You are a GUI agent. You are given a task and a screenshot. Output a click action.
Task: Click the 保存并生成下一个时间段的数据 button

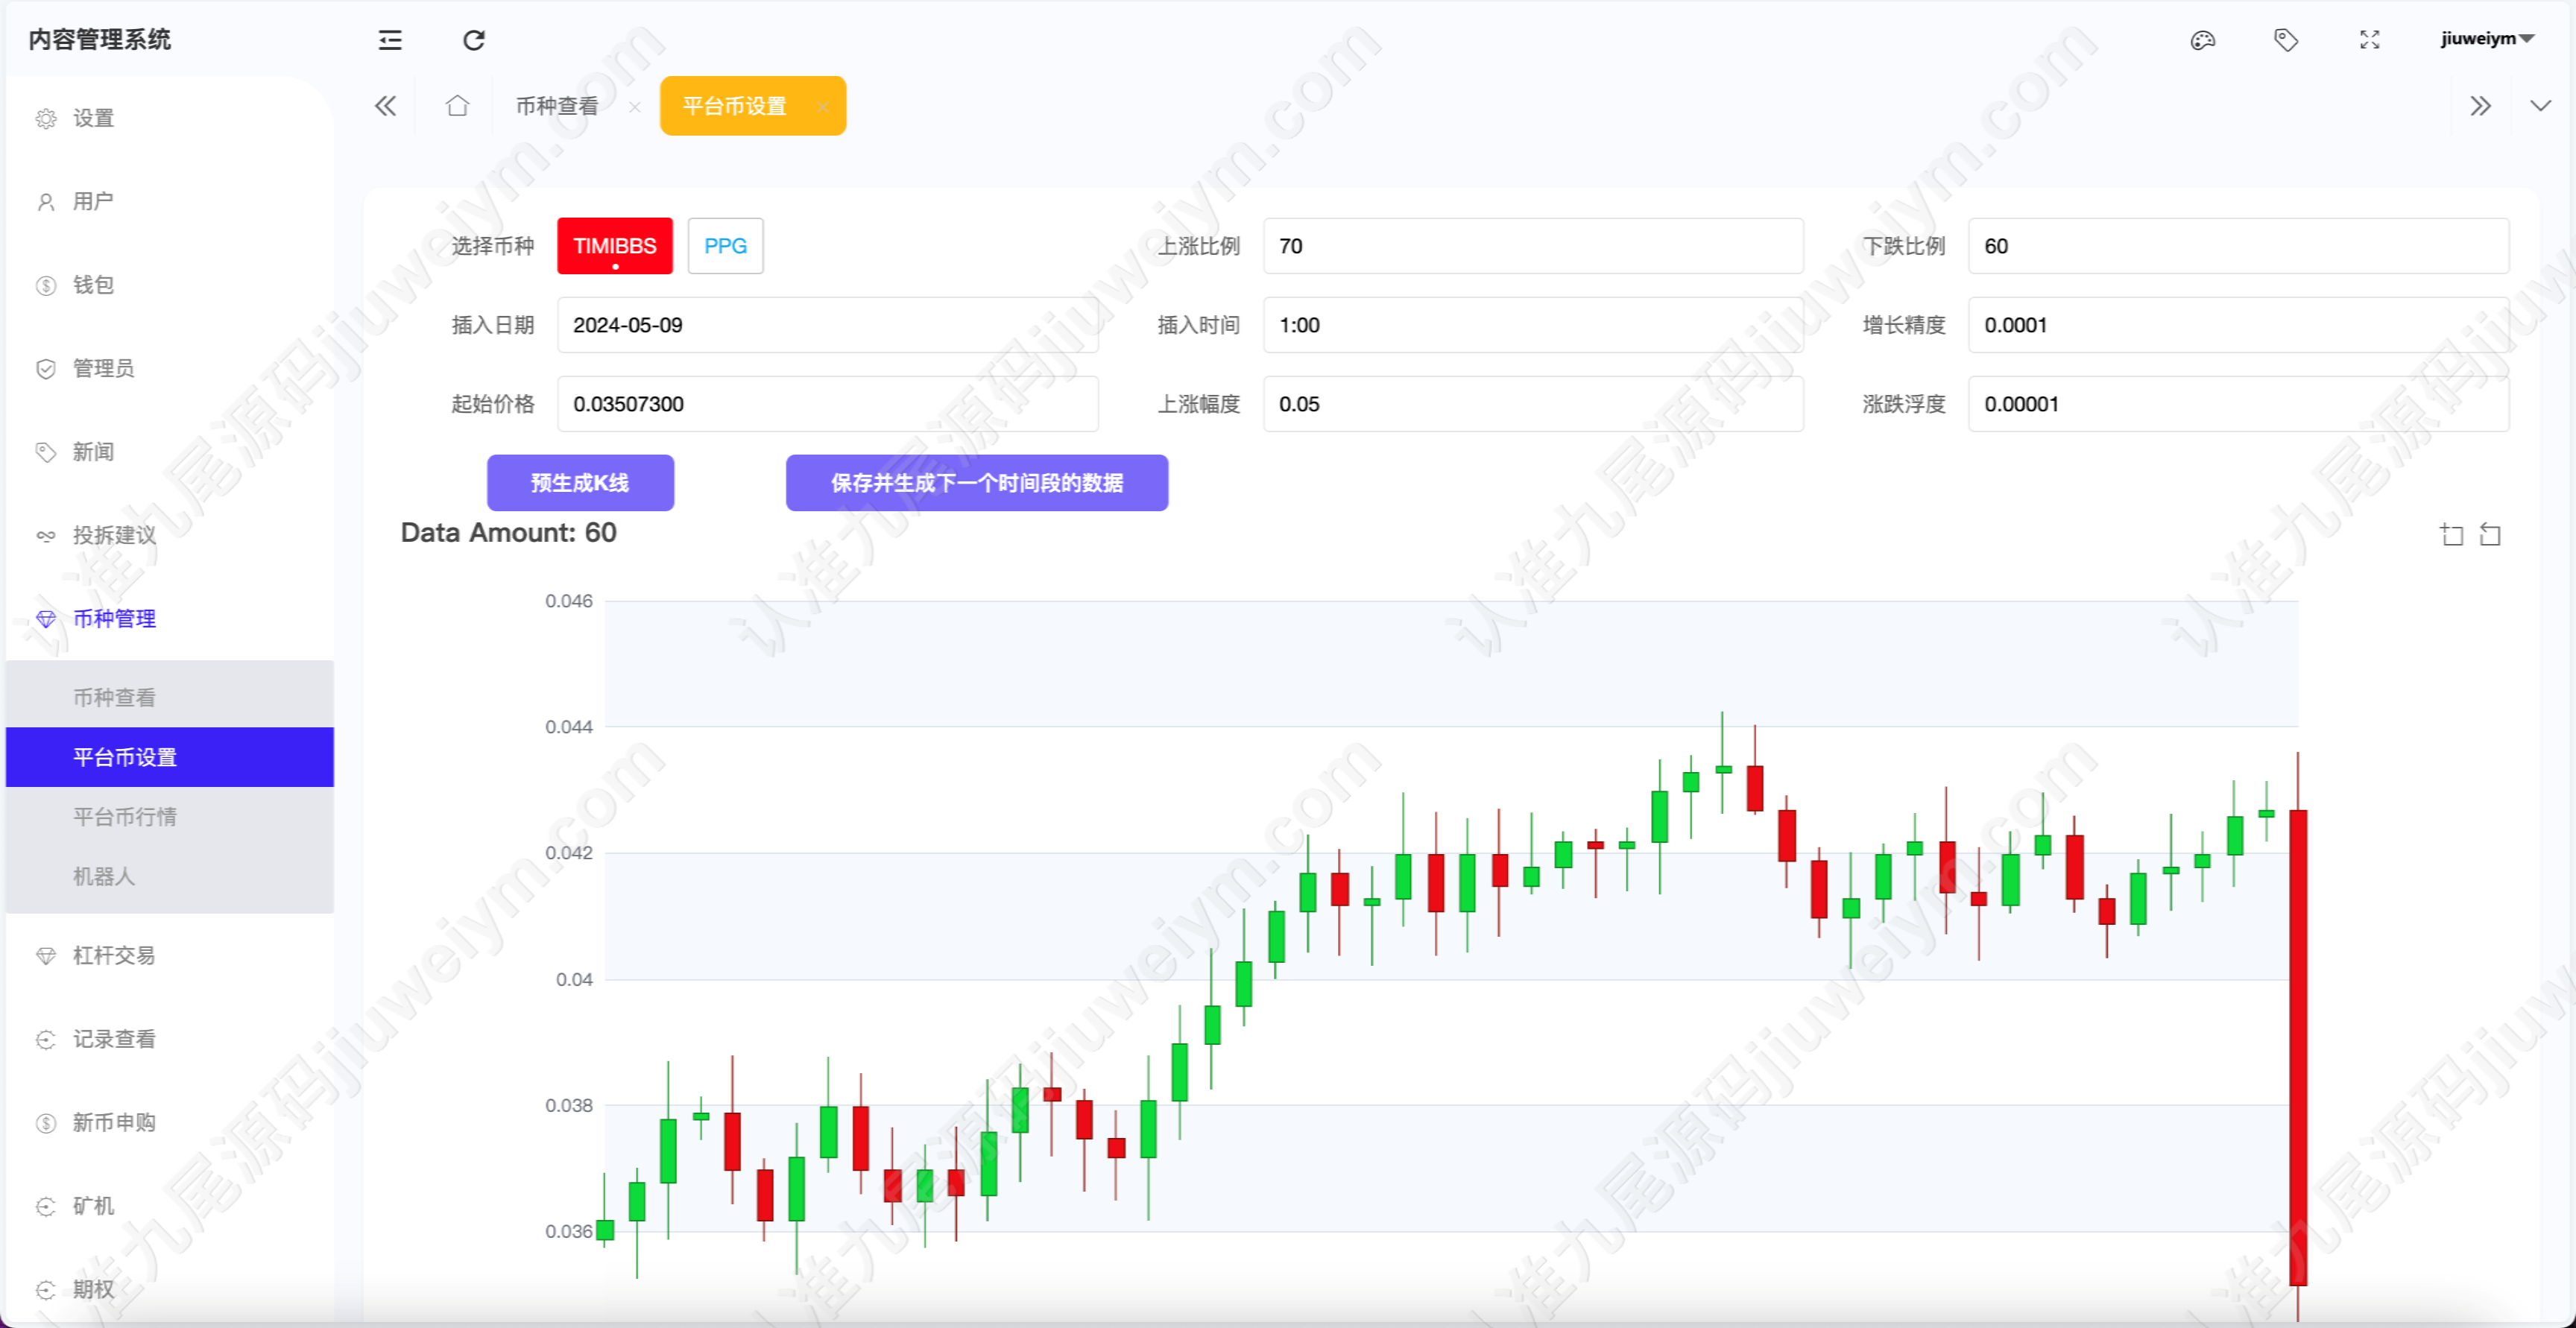point(977,483)
